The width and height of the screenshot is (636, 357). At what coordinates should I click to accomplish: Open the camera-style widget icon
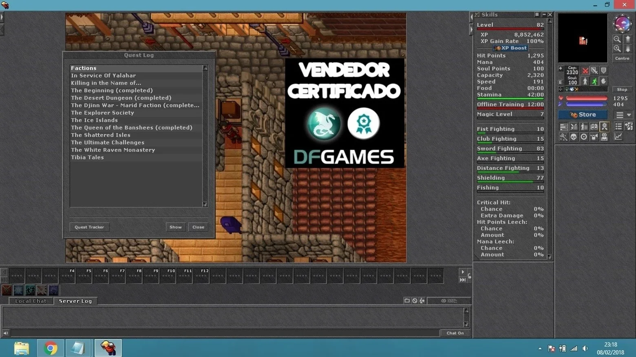point(594,137)
